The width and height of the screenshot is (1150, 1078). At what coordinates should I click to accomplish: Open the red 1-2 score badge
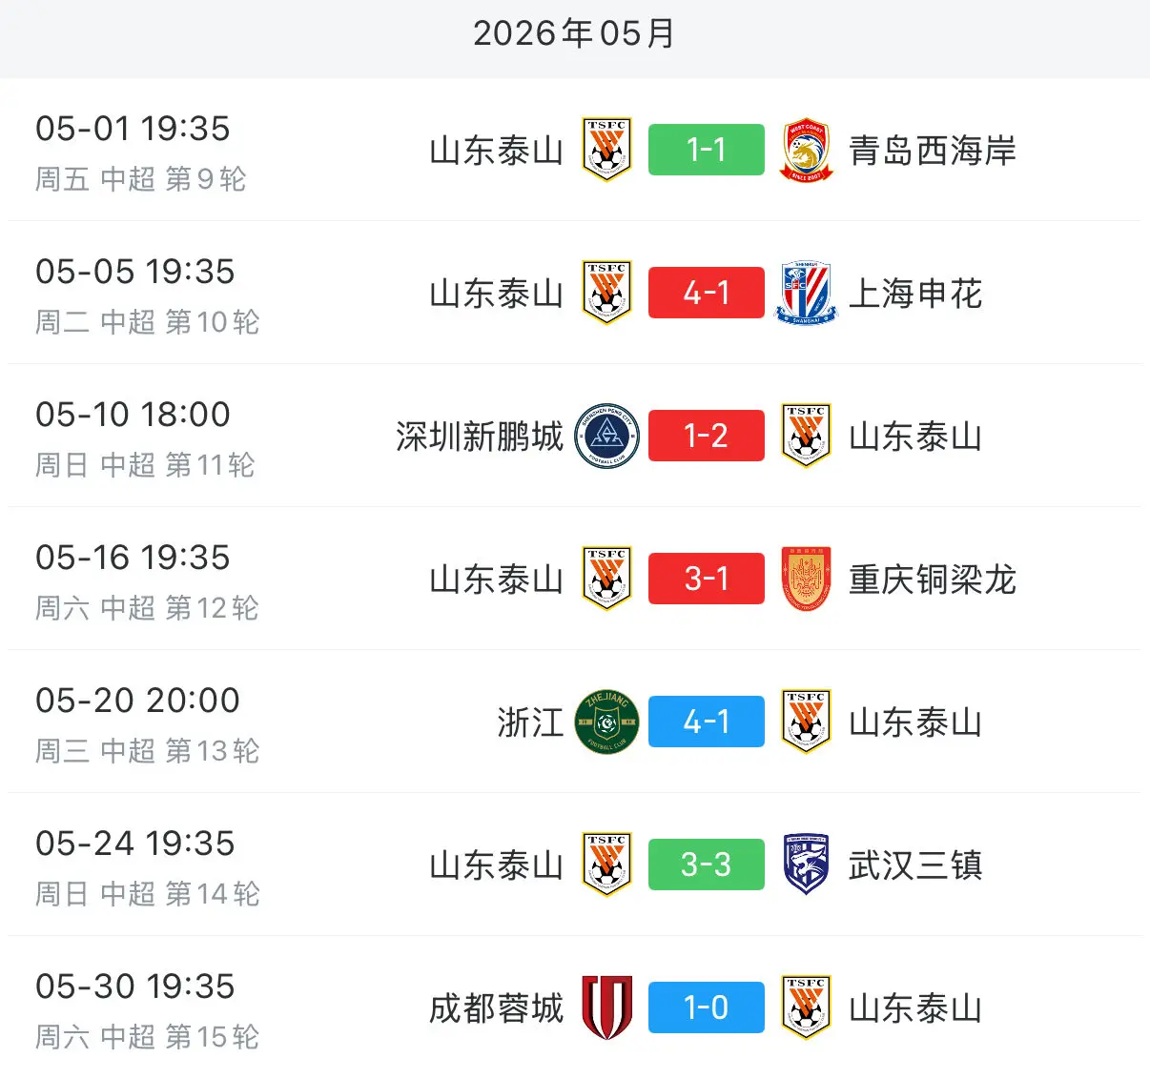[x=707, y=436]
